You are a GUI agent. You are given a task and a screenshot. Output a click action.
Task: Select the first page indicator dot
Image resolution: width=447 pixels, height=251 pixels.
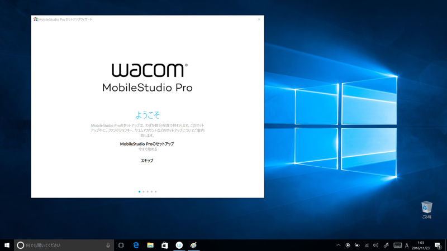[139, 191]
